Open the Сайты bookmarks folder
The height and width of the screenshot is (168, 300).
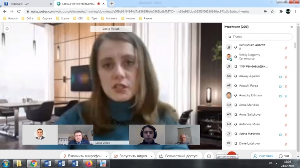coord(28,19)
